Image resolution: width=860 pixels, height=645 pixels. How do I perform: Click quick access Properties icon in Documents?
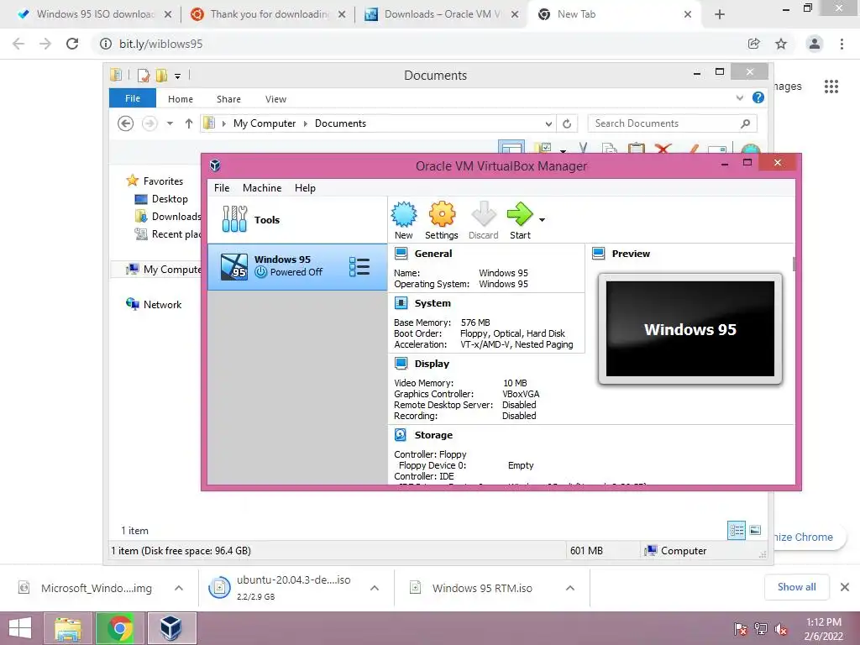click(144, 76)
